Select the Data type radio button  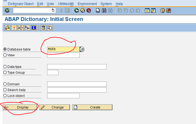coord(5,67)
